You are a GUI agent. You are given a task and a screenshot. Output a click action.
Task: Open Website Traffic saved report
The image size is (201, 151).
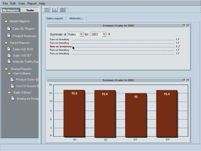[x=26, y=62]
